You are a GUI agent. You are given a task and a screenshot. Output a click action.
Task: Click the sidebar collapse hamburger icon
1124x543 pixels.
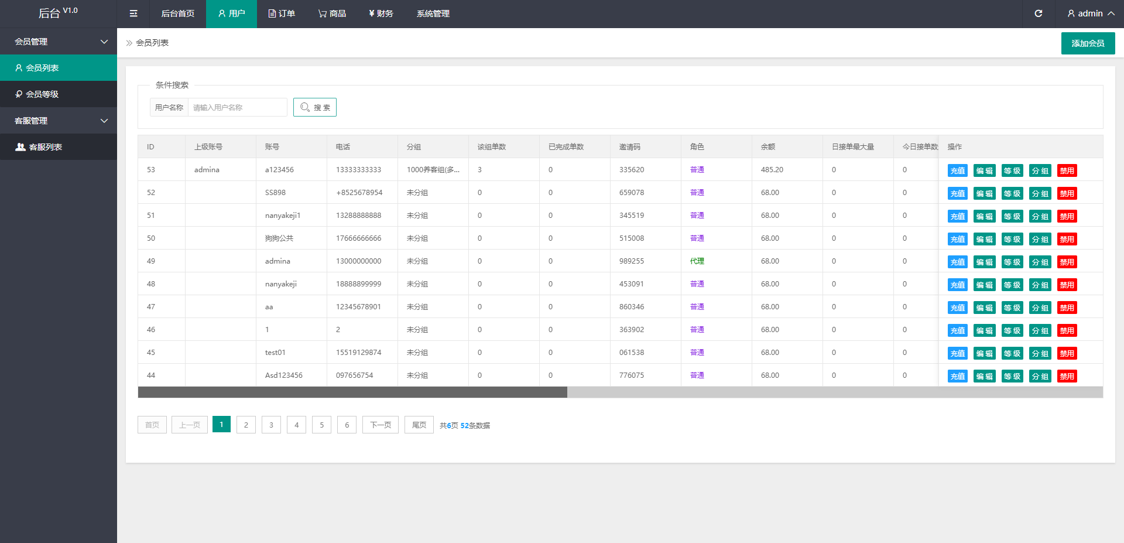133,13
